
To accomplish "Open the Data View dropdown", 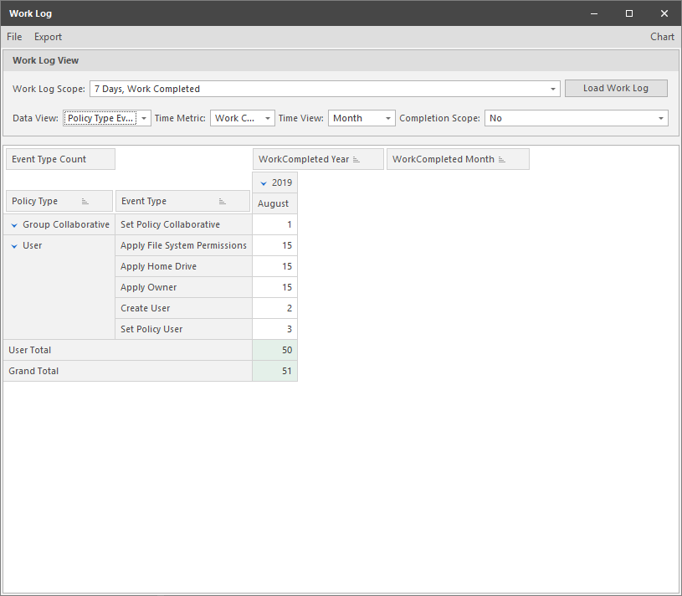I will (143, 118).
